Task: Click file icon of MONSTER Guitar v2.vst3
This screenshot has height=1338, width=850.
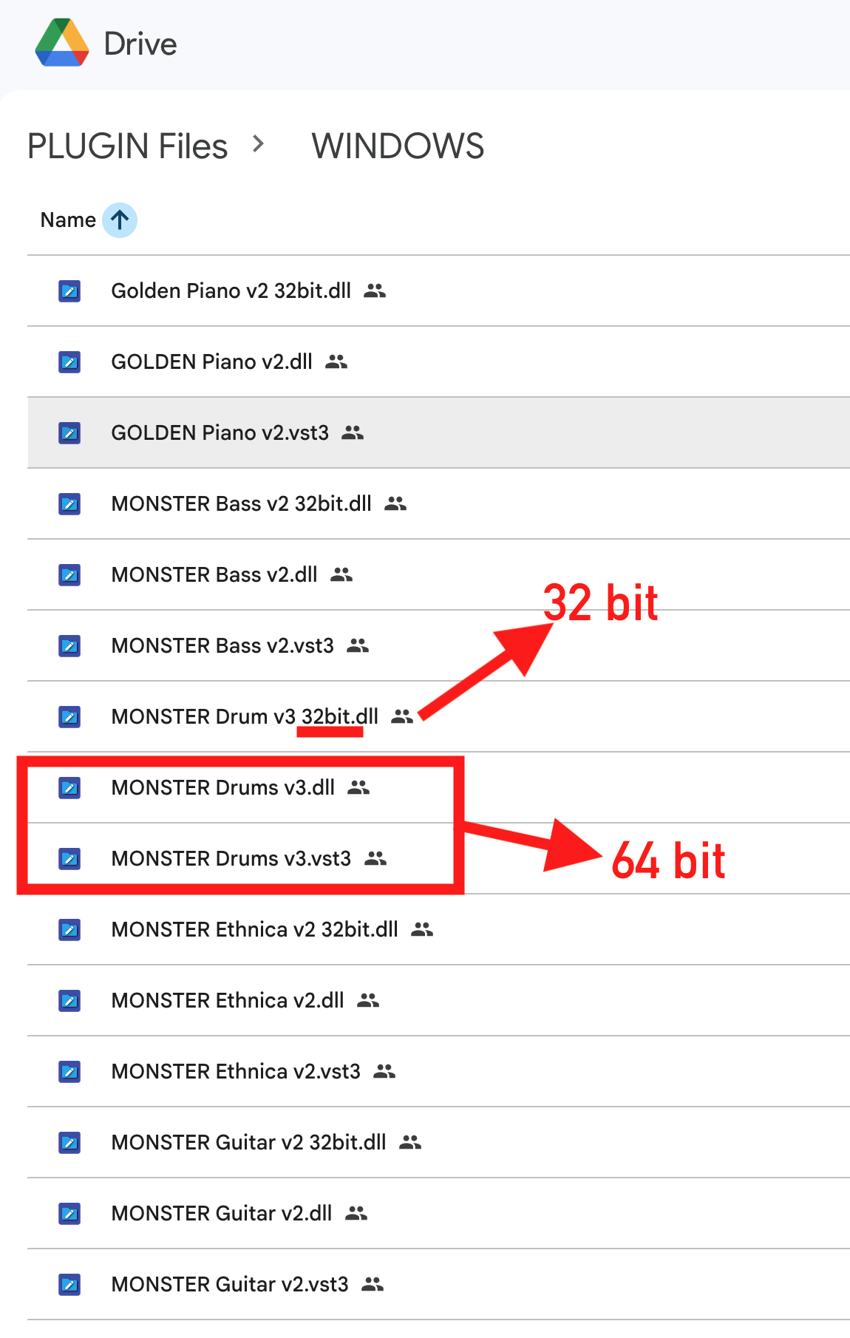Action: coord(69,1284)
